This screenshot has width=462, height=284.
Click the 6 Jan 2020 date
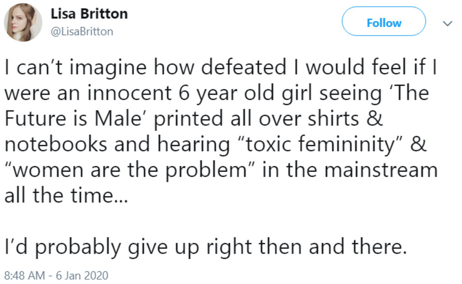(83, 275)
